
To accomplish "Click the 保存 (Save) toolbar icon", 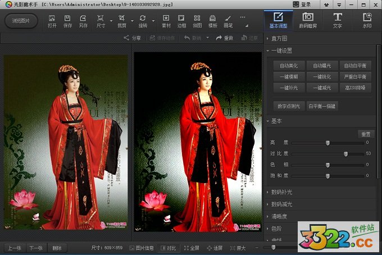I will tap(67, 21).
